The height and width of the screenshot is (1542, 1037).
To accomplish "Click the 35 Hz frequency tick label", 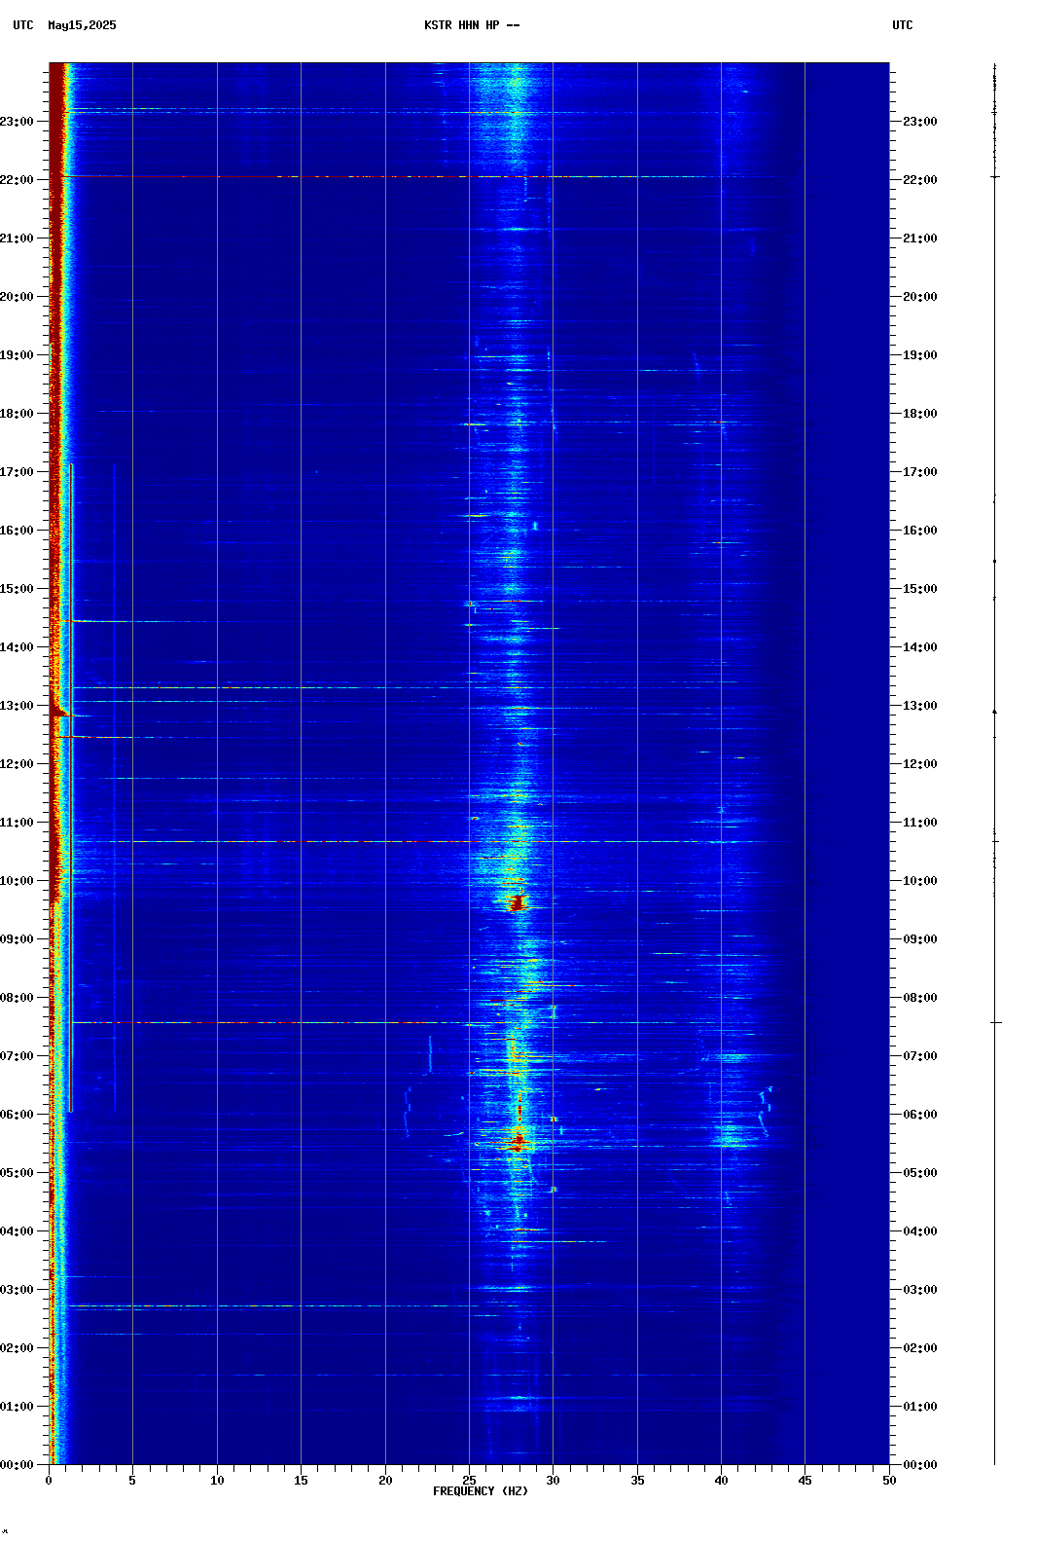I will 637,1481.
